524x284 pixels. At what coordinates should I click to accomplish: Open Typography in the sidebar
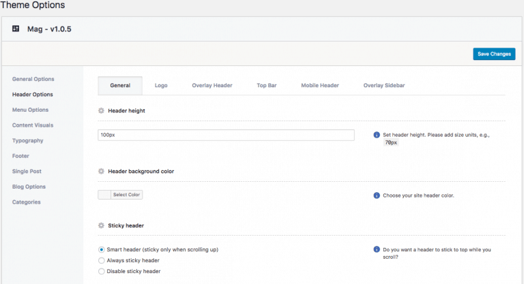click(27, 140)
